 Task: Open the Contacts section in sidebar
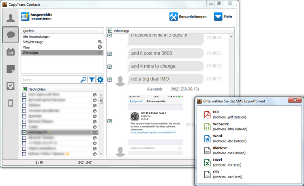tap(11, 18)
